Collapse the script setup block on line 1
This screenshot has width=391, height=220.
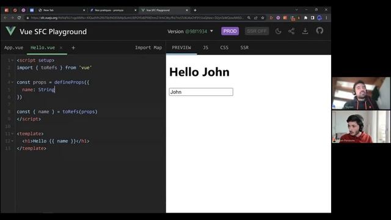[x=12, y=61]
